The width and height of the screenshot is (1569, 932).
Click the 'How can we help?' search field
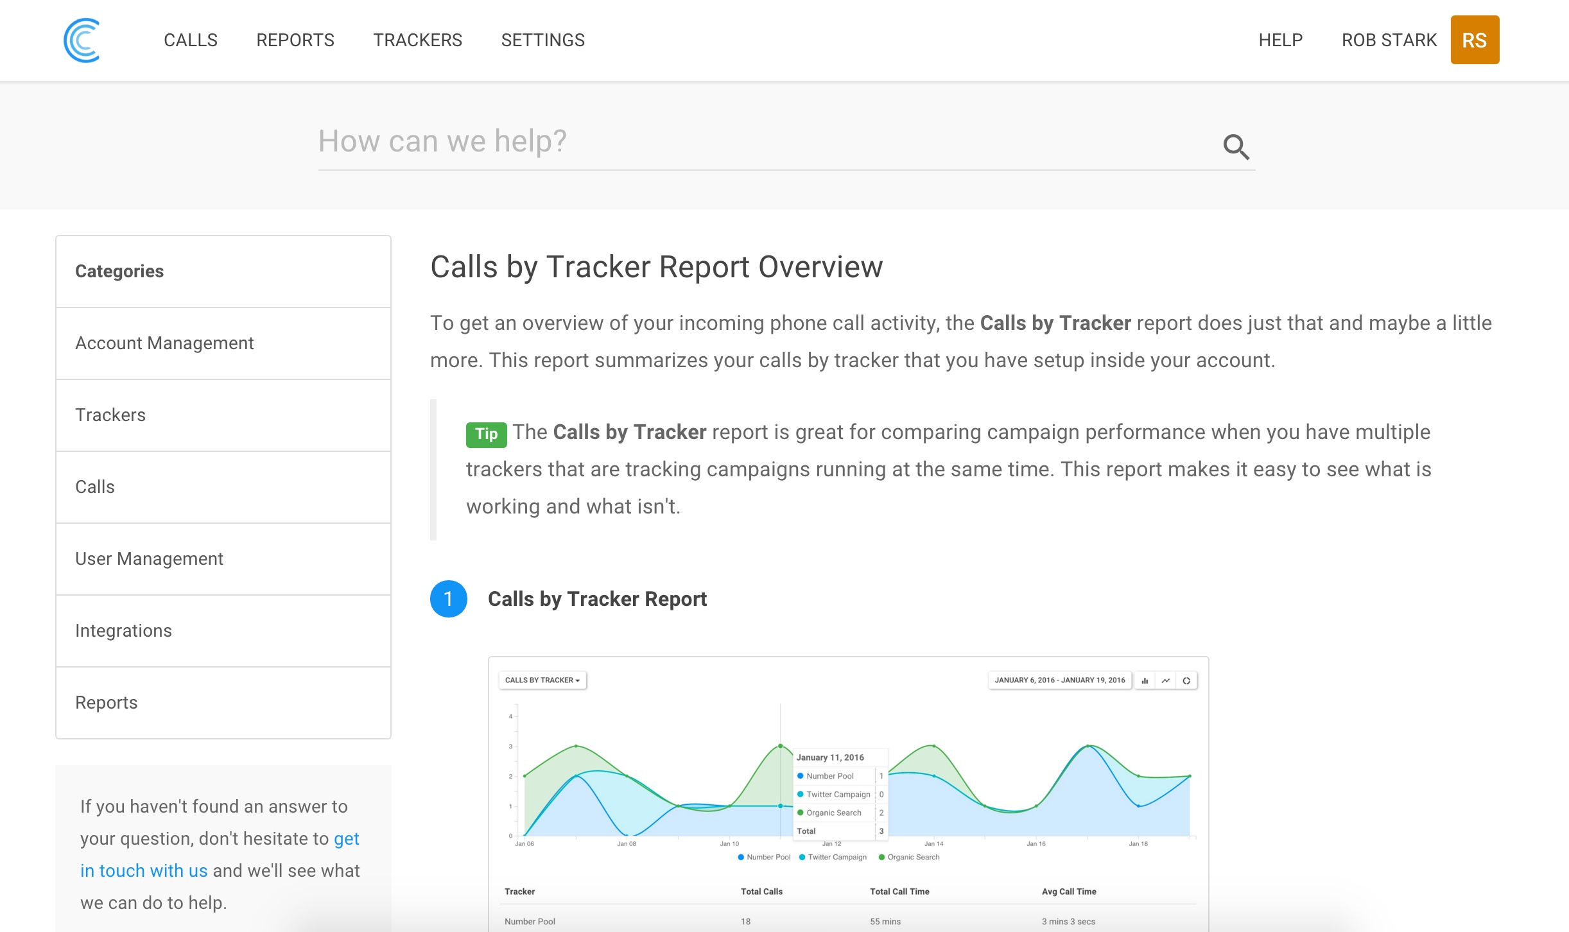point(764,141)
